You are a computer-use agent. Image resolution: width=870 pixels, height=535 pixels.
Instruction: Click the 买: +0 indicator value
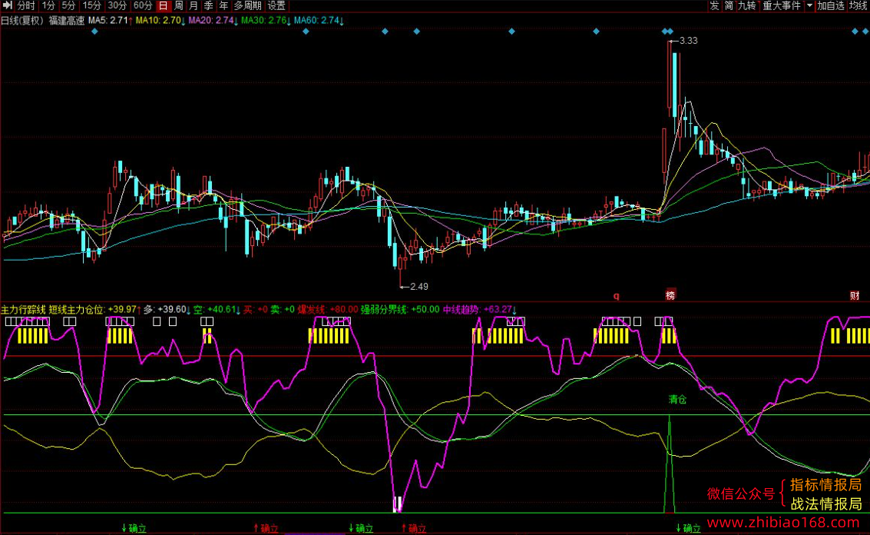[x=256, y=310]
